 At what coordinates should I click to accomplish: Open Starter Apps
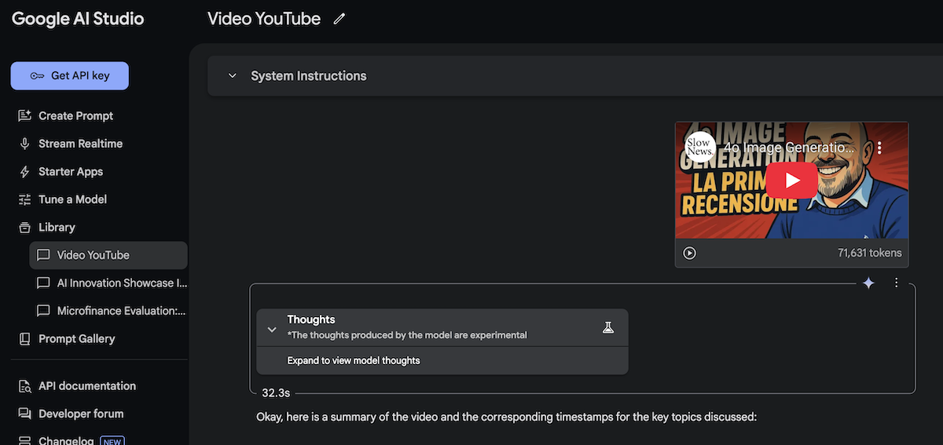pyautogui.click(x=71, y=172)
